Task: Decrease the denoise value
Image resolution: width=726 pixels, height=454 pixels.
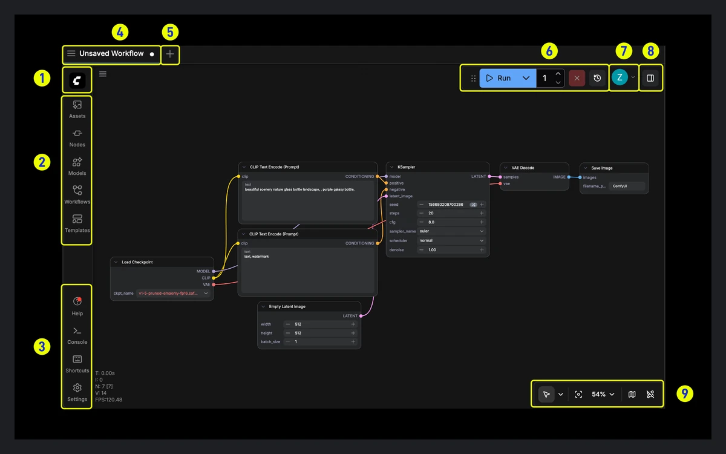Action: point(422,250)
